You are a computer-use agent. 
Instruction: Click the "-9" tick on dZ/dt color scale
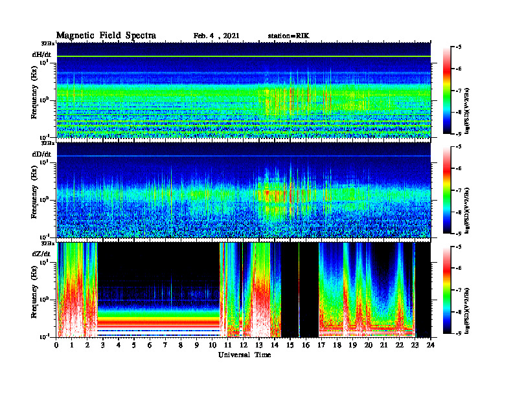459,333
